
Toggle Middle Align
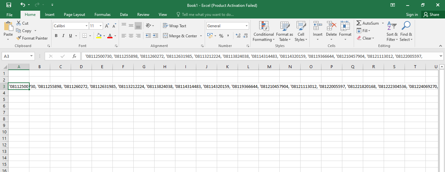click(131, 26)
